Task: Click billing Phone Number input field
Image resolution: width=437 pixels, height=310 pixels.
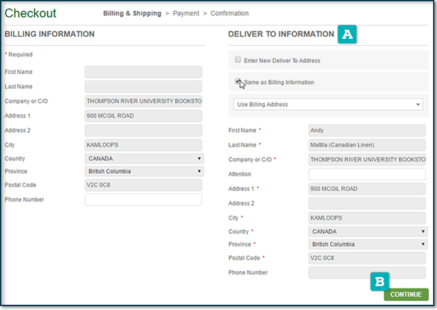Action: pos(143,200)
